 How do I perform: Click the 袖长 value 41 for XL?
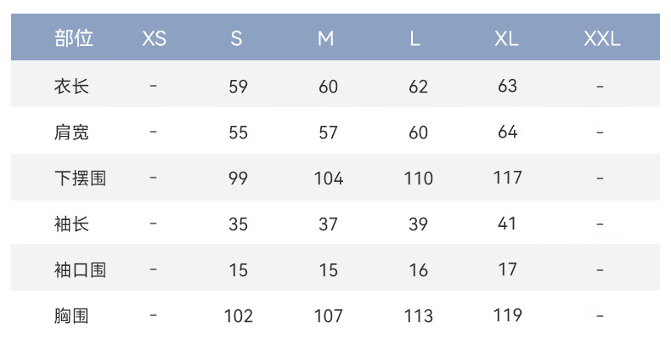pyautogui.click(x=507, y=223)
